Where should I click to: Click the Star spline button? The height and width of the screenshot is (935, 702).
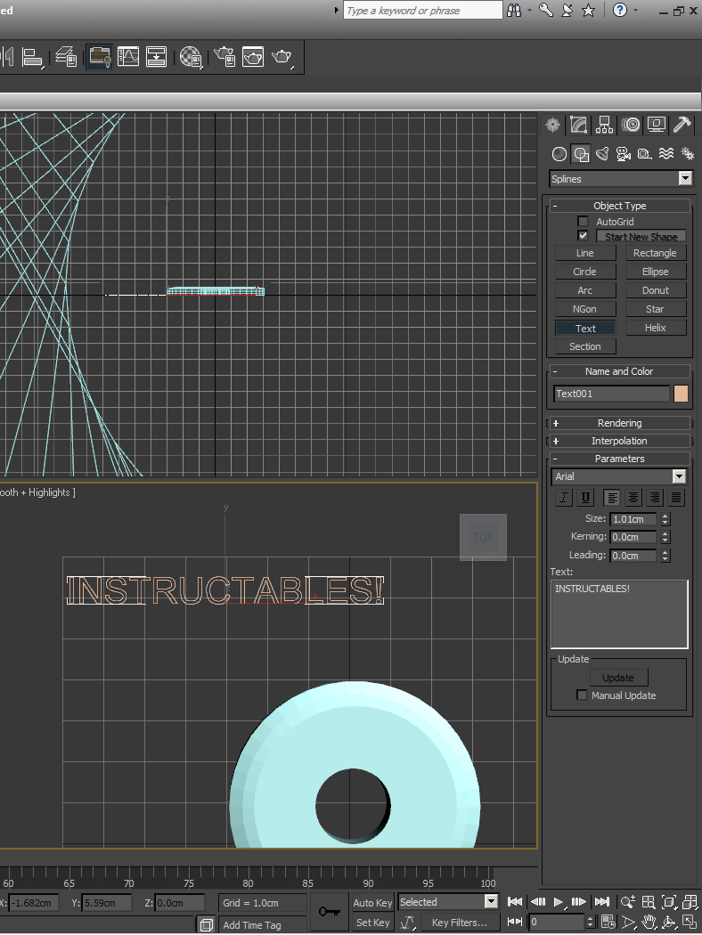(656, 309)
